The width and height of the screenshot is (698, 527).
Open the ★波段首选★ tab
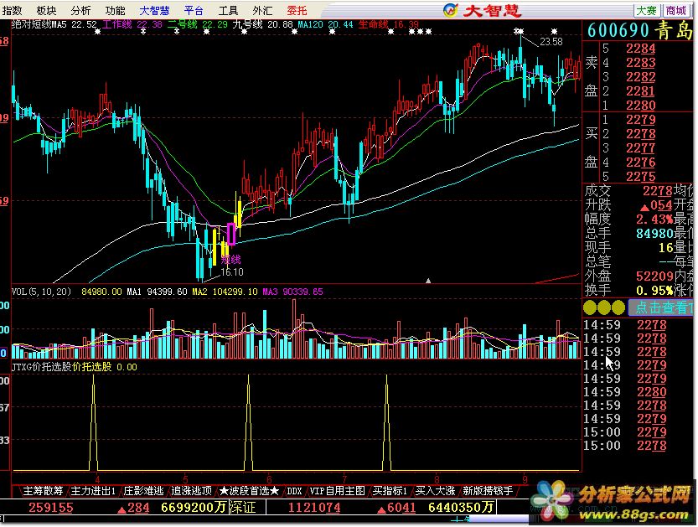coord(250,491)
